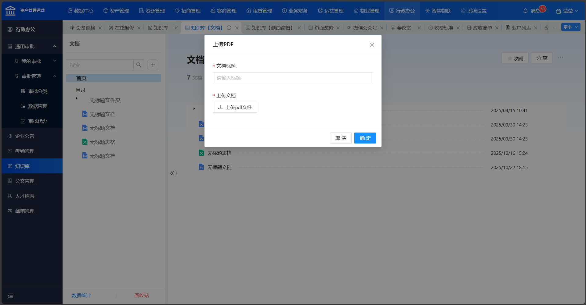Cancel the upload PDF dialog

[341, 138]
